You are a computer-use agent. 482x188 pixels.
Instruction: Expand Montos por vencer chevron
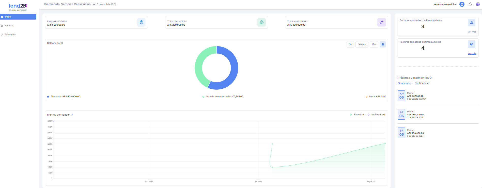[72, 115]
